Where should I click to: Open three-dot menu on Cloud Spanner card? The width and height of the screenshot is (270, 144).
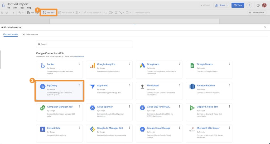pos(129,106)
